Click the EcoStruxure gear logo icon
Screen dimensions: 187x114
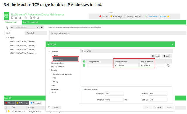6,16
